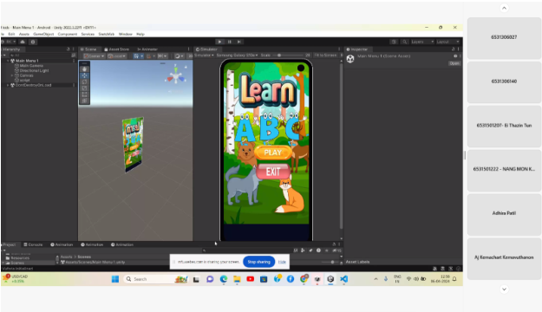Toggle the Hierarchy panel lock icon
Screen dimensions: 542x312
point(69,49)
